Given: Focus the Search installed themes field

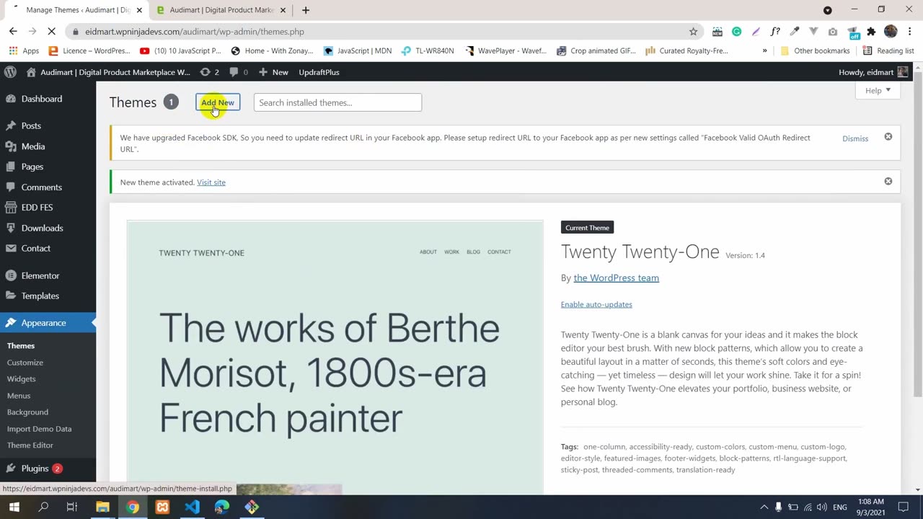Looking at the screenshot, I should pos(337,102).
